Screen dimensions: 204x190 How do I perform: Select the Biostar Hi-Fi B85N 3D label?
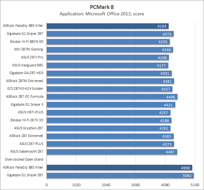[x=26, y=42]
